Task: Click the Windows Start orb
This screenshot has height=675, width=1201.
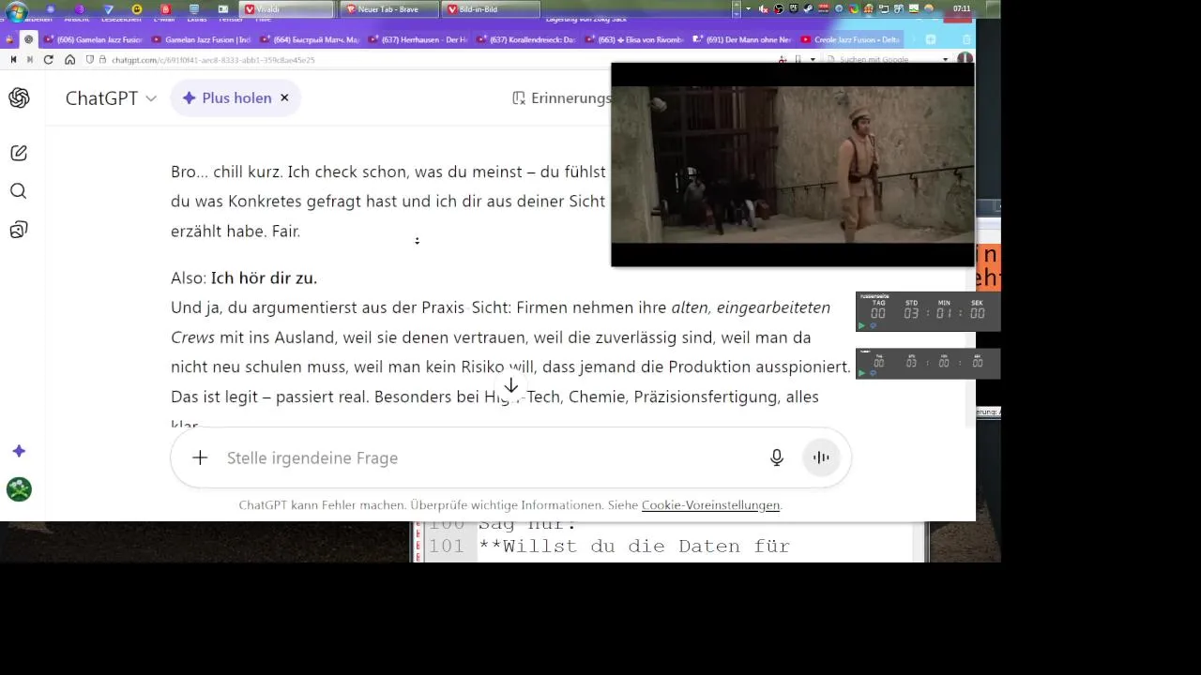Action: point(17,10)
